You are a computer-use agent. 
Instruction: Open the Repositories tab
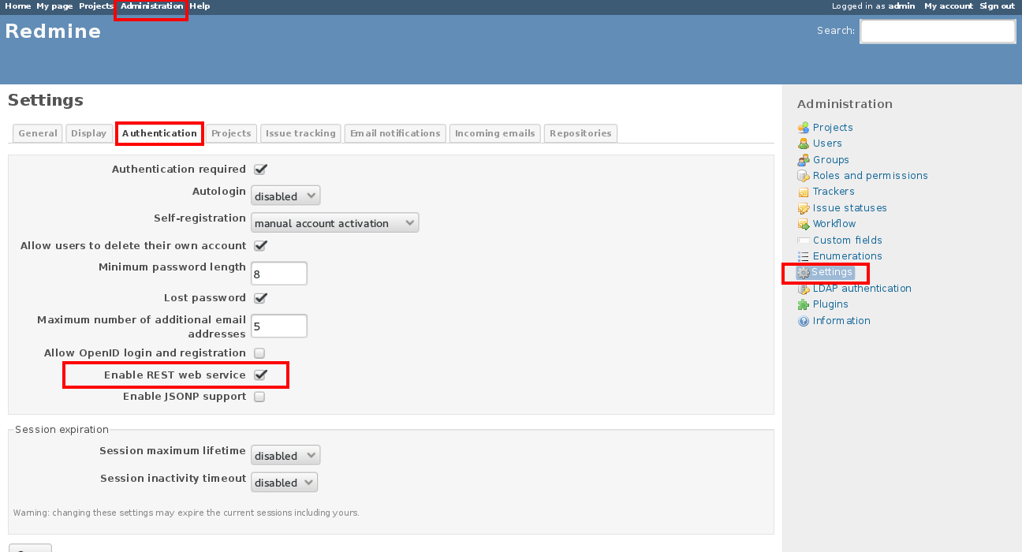coord(580,133)
